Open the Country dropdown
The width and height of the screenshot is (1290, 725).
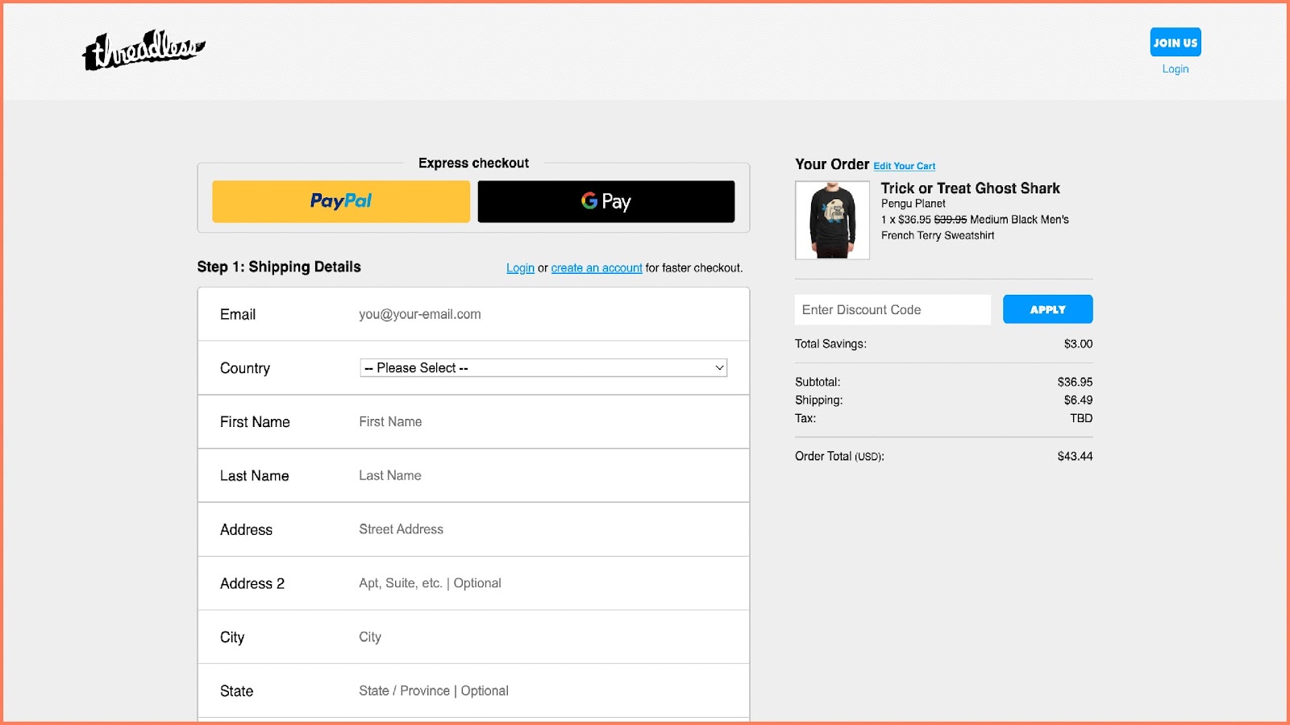543,367
